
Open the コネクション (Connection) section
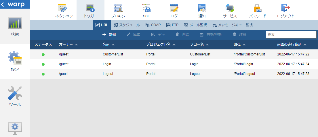62,11
